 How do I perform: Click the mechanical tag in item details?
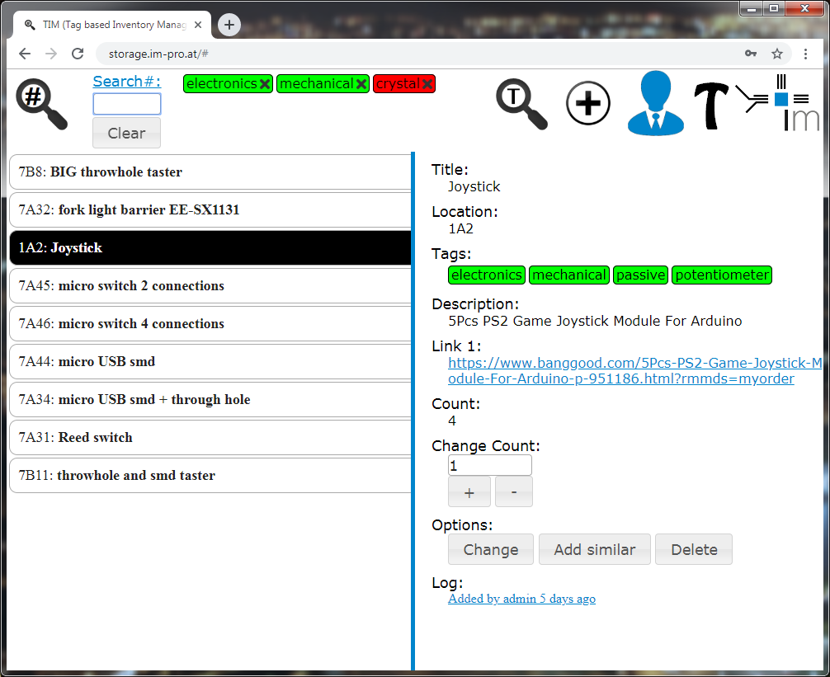pyautogui.click(x=569, y=275)
